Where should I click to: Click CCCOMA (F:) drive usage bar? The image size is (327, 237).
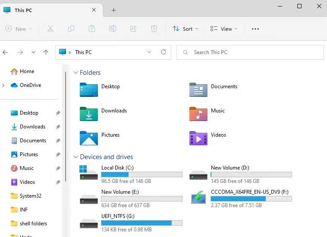coord(252,199)
